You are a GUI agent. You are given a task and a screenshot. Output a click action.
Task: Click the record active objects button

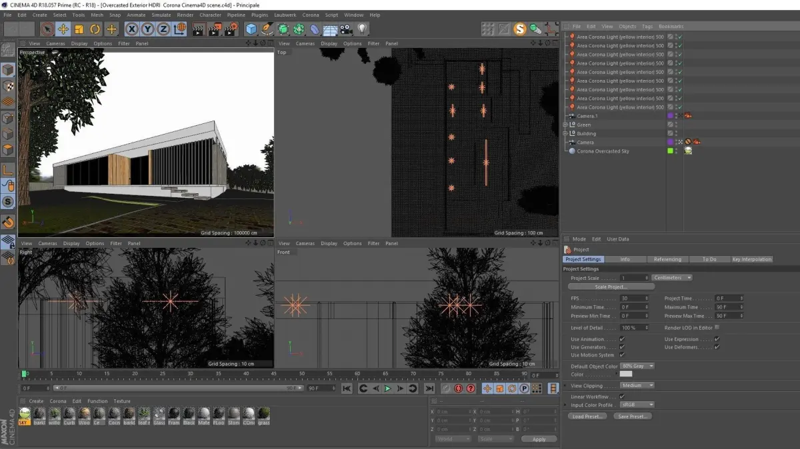tap(446, 388)
